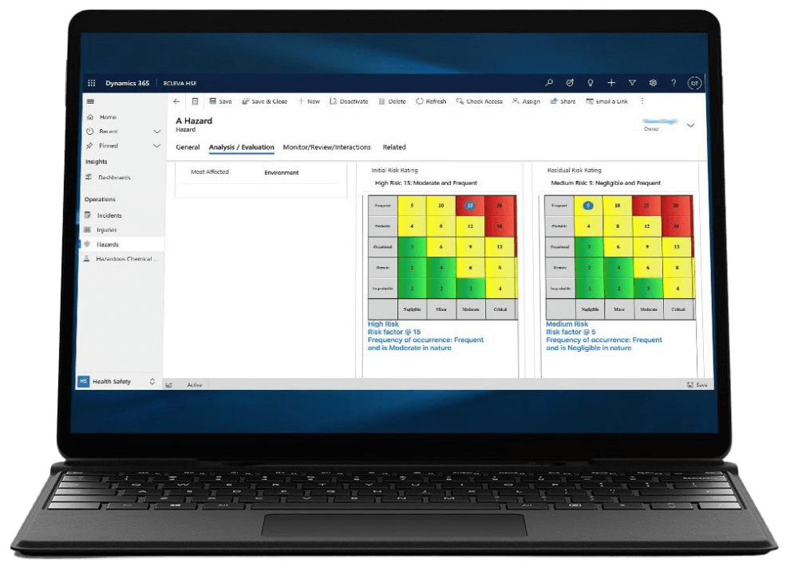790x570 pixels.
Task: Click Share command
Action: (563, 101)
